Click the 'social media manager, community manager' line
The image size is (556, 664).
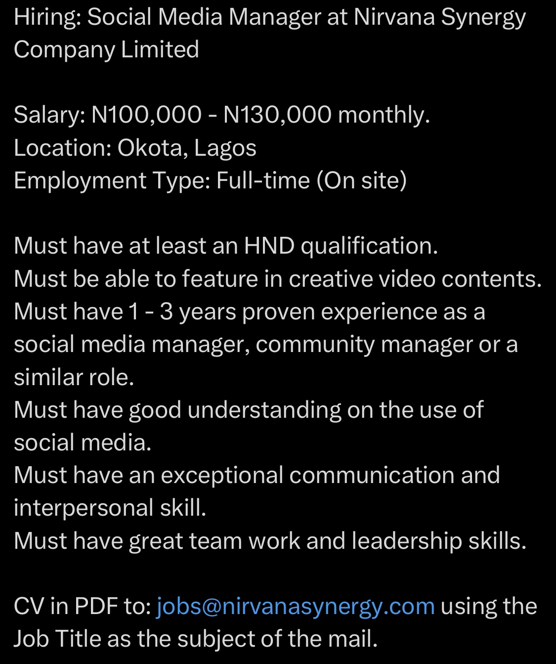(x=265, y=344)
